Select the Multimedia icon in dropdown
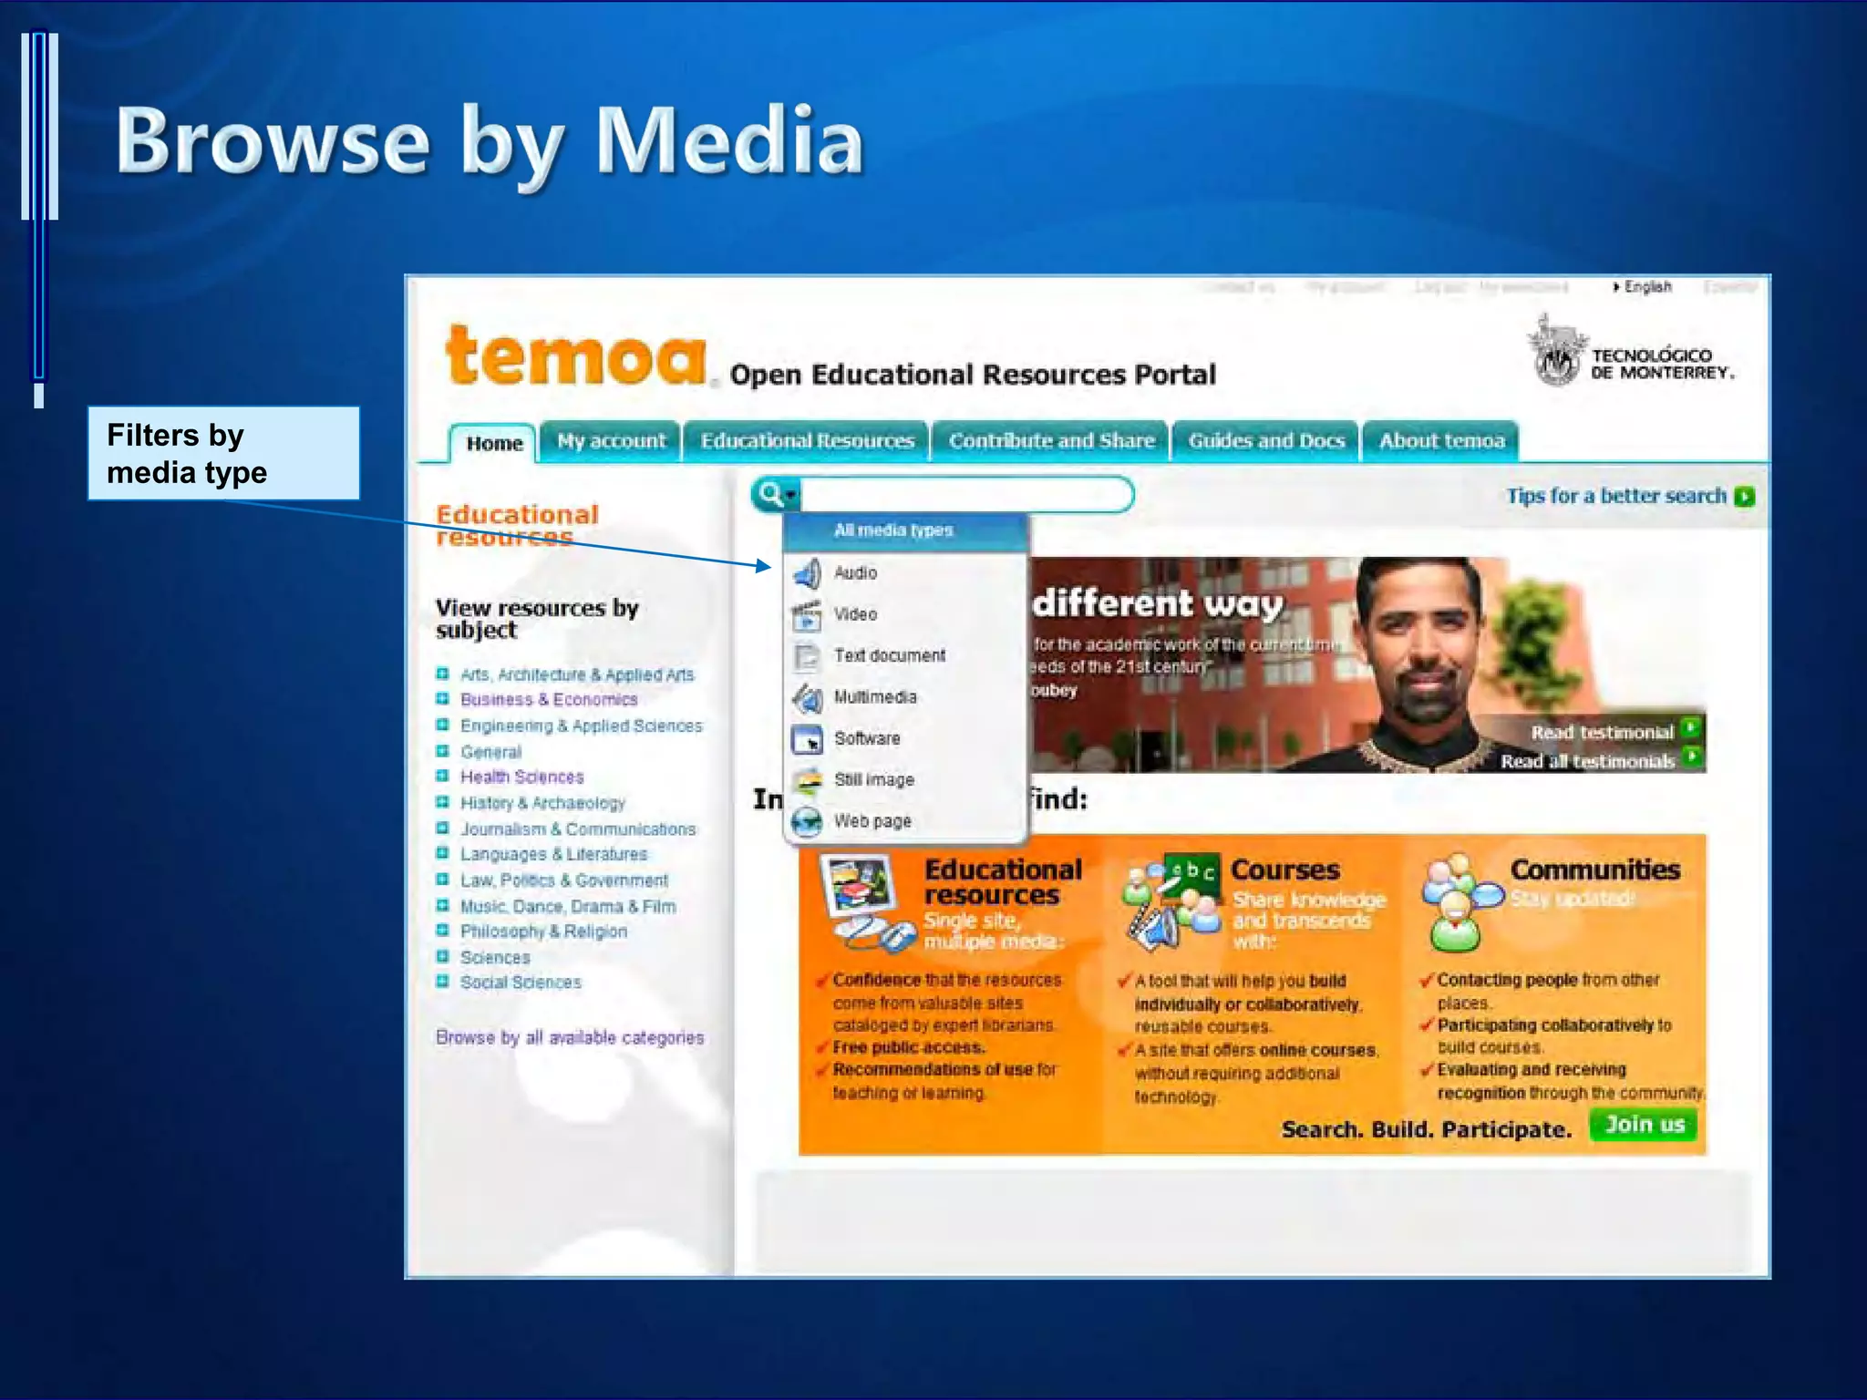The image size is (1867, 1400). 807,698
